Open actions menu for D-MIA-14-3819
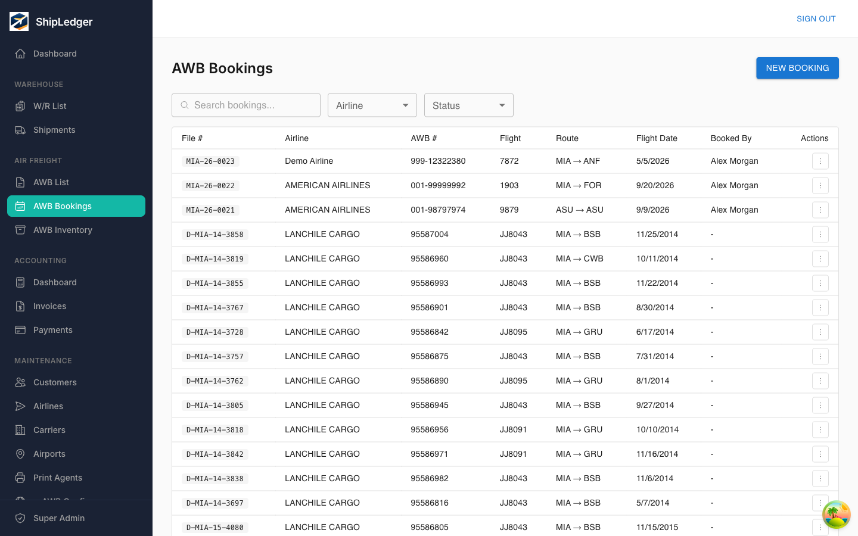The image size is (858, 536). point(820,259)
